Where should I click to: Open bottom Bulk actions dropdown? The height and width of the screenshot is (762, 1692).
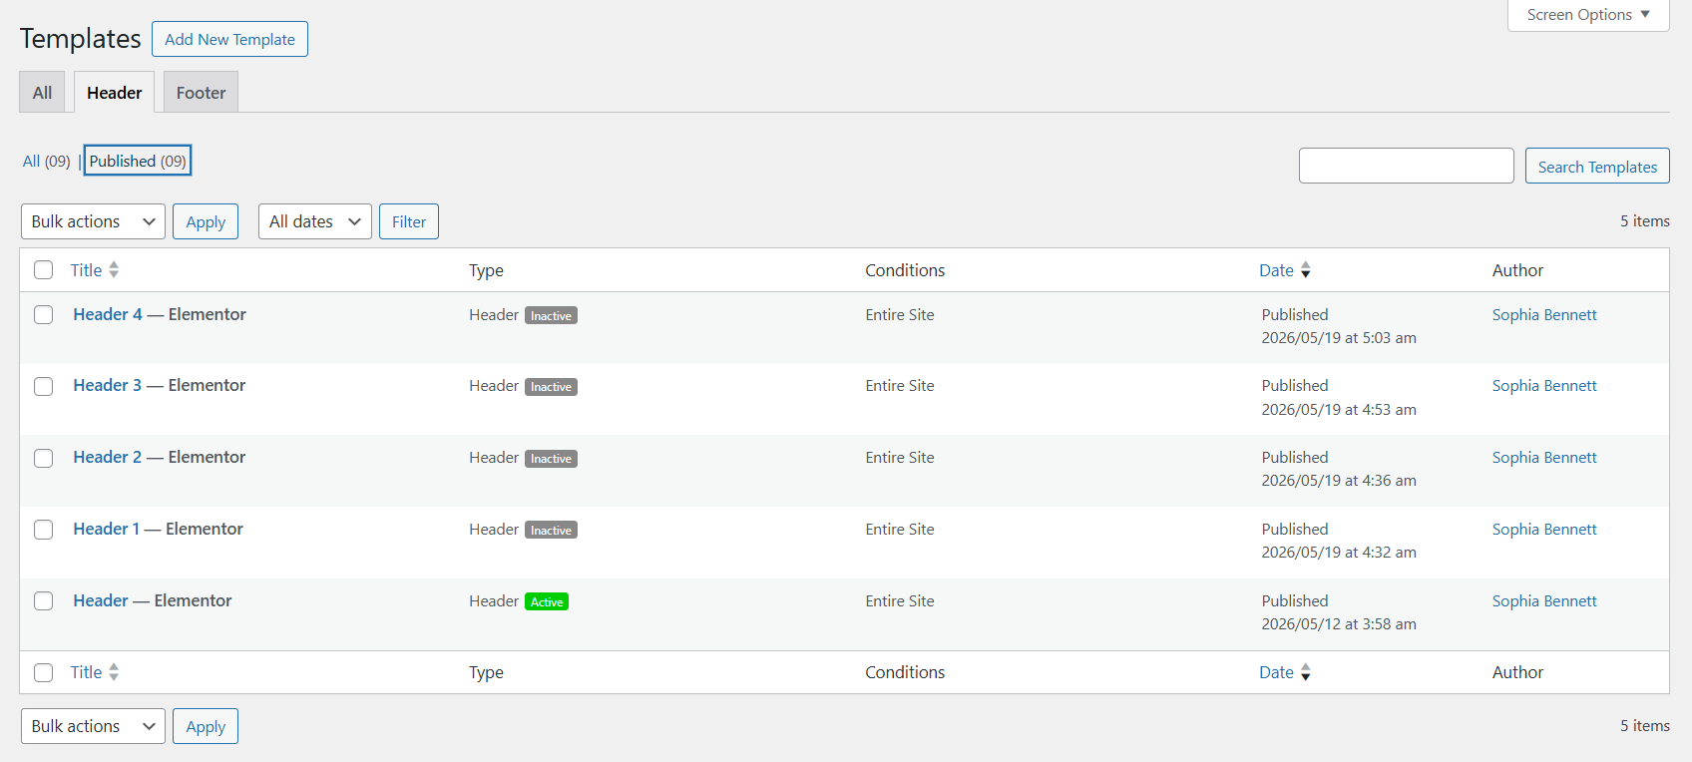coord(93,726)
